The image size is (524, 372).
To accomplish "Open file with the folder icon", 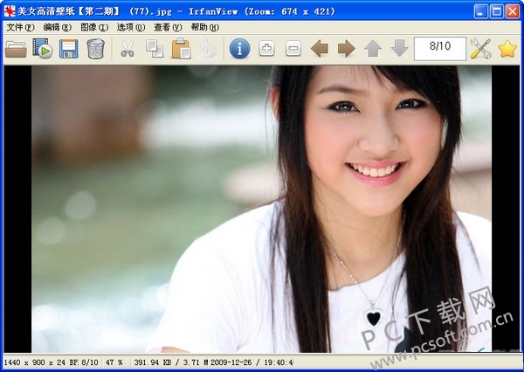I will tap(16, 49).
